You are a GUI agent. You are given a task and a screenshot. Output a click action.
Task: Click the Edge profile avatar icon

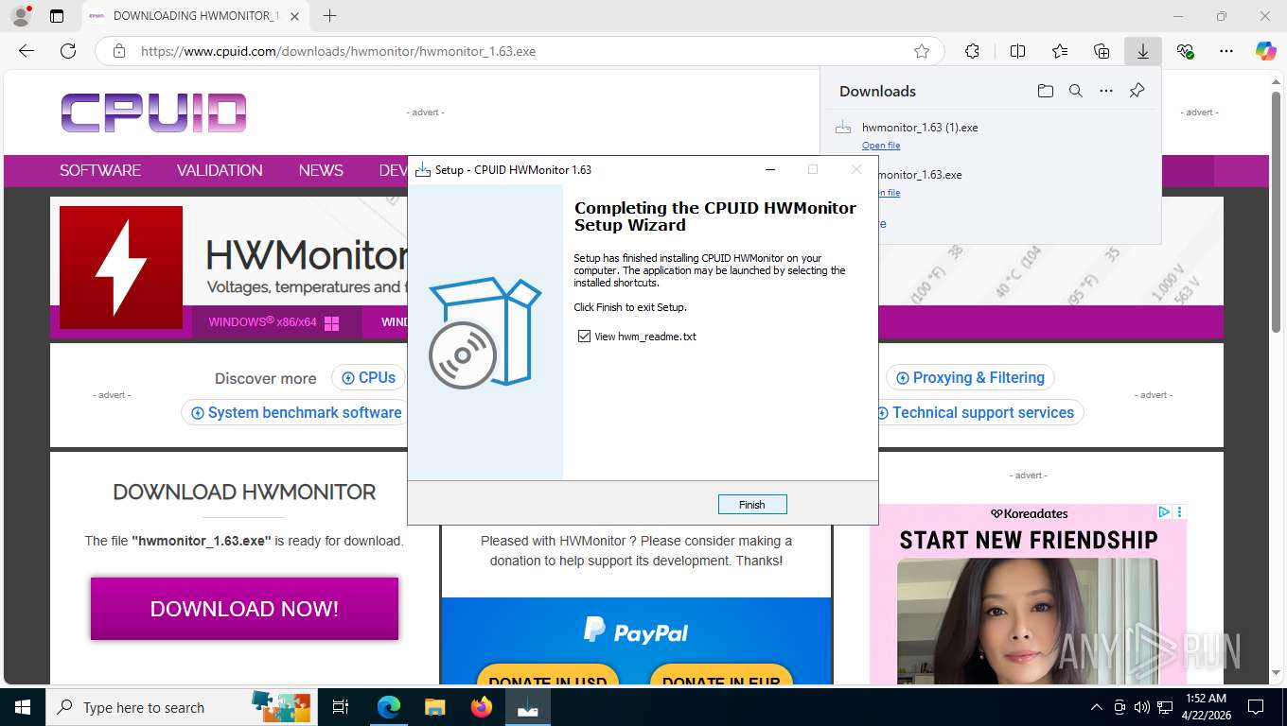[21, 16]
